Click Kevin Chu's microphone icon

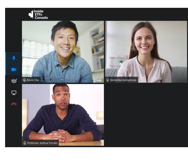click(x=24, y=80)
